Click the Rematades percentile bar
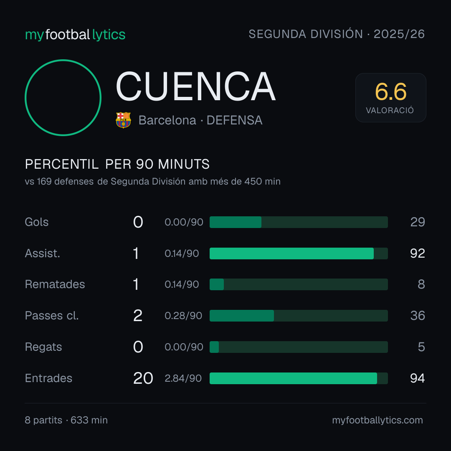 (x=299, y=284)
